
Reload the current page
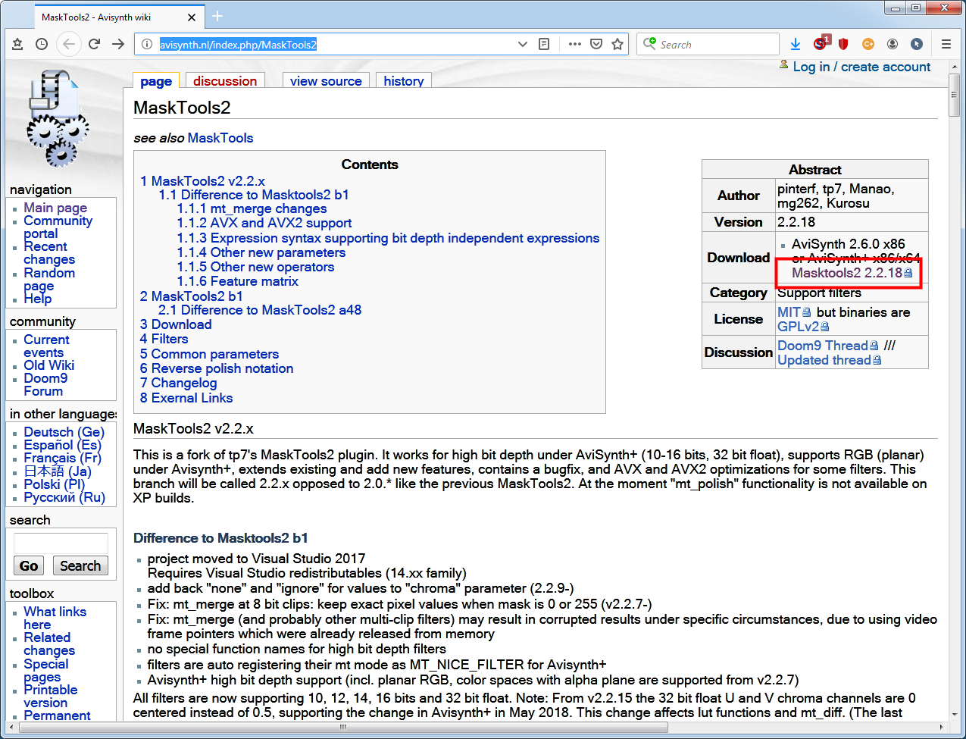pyautogui.click(x=94, y=44)
